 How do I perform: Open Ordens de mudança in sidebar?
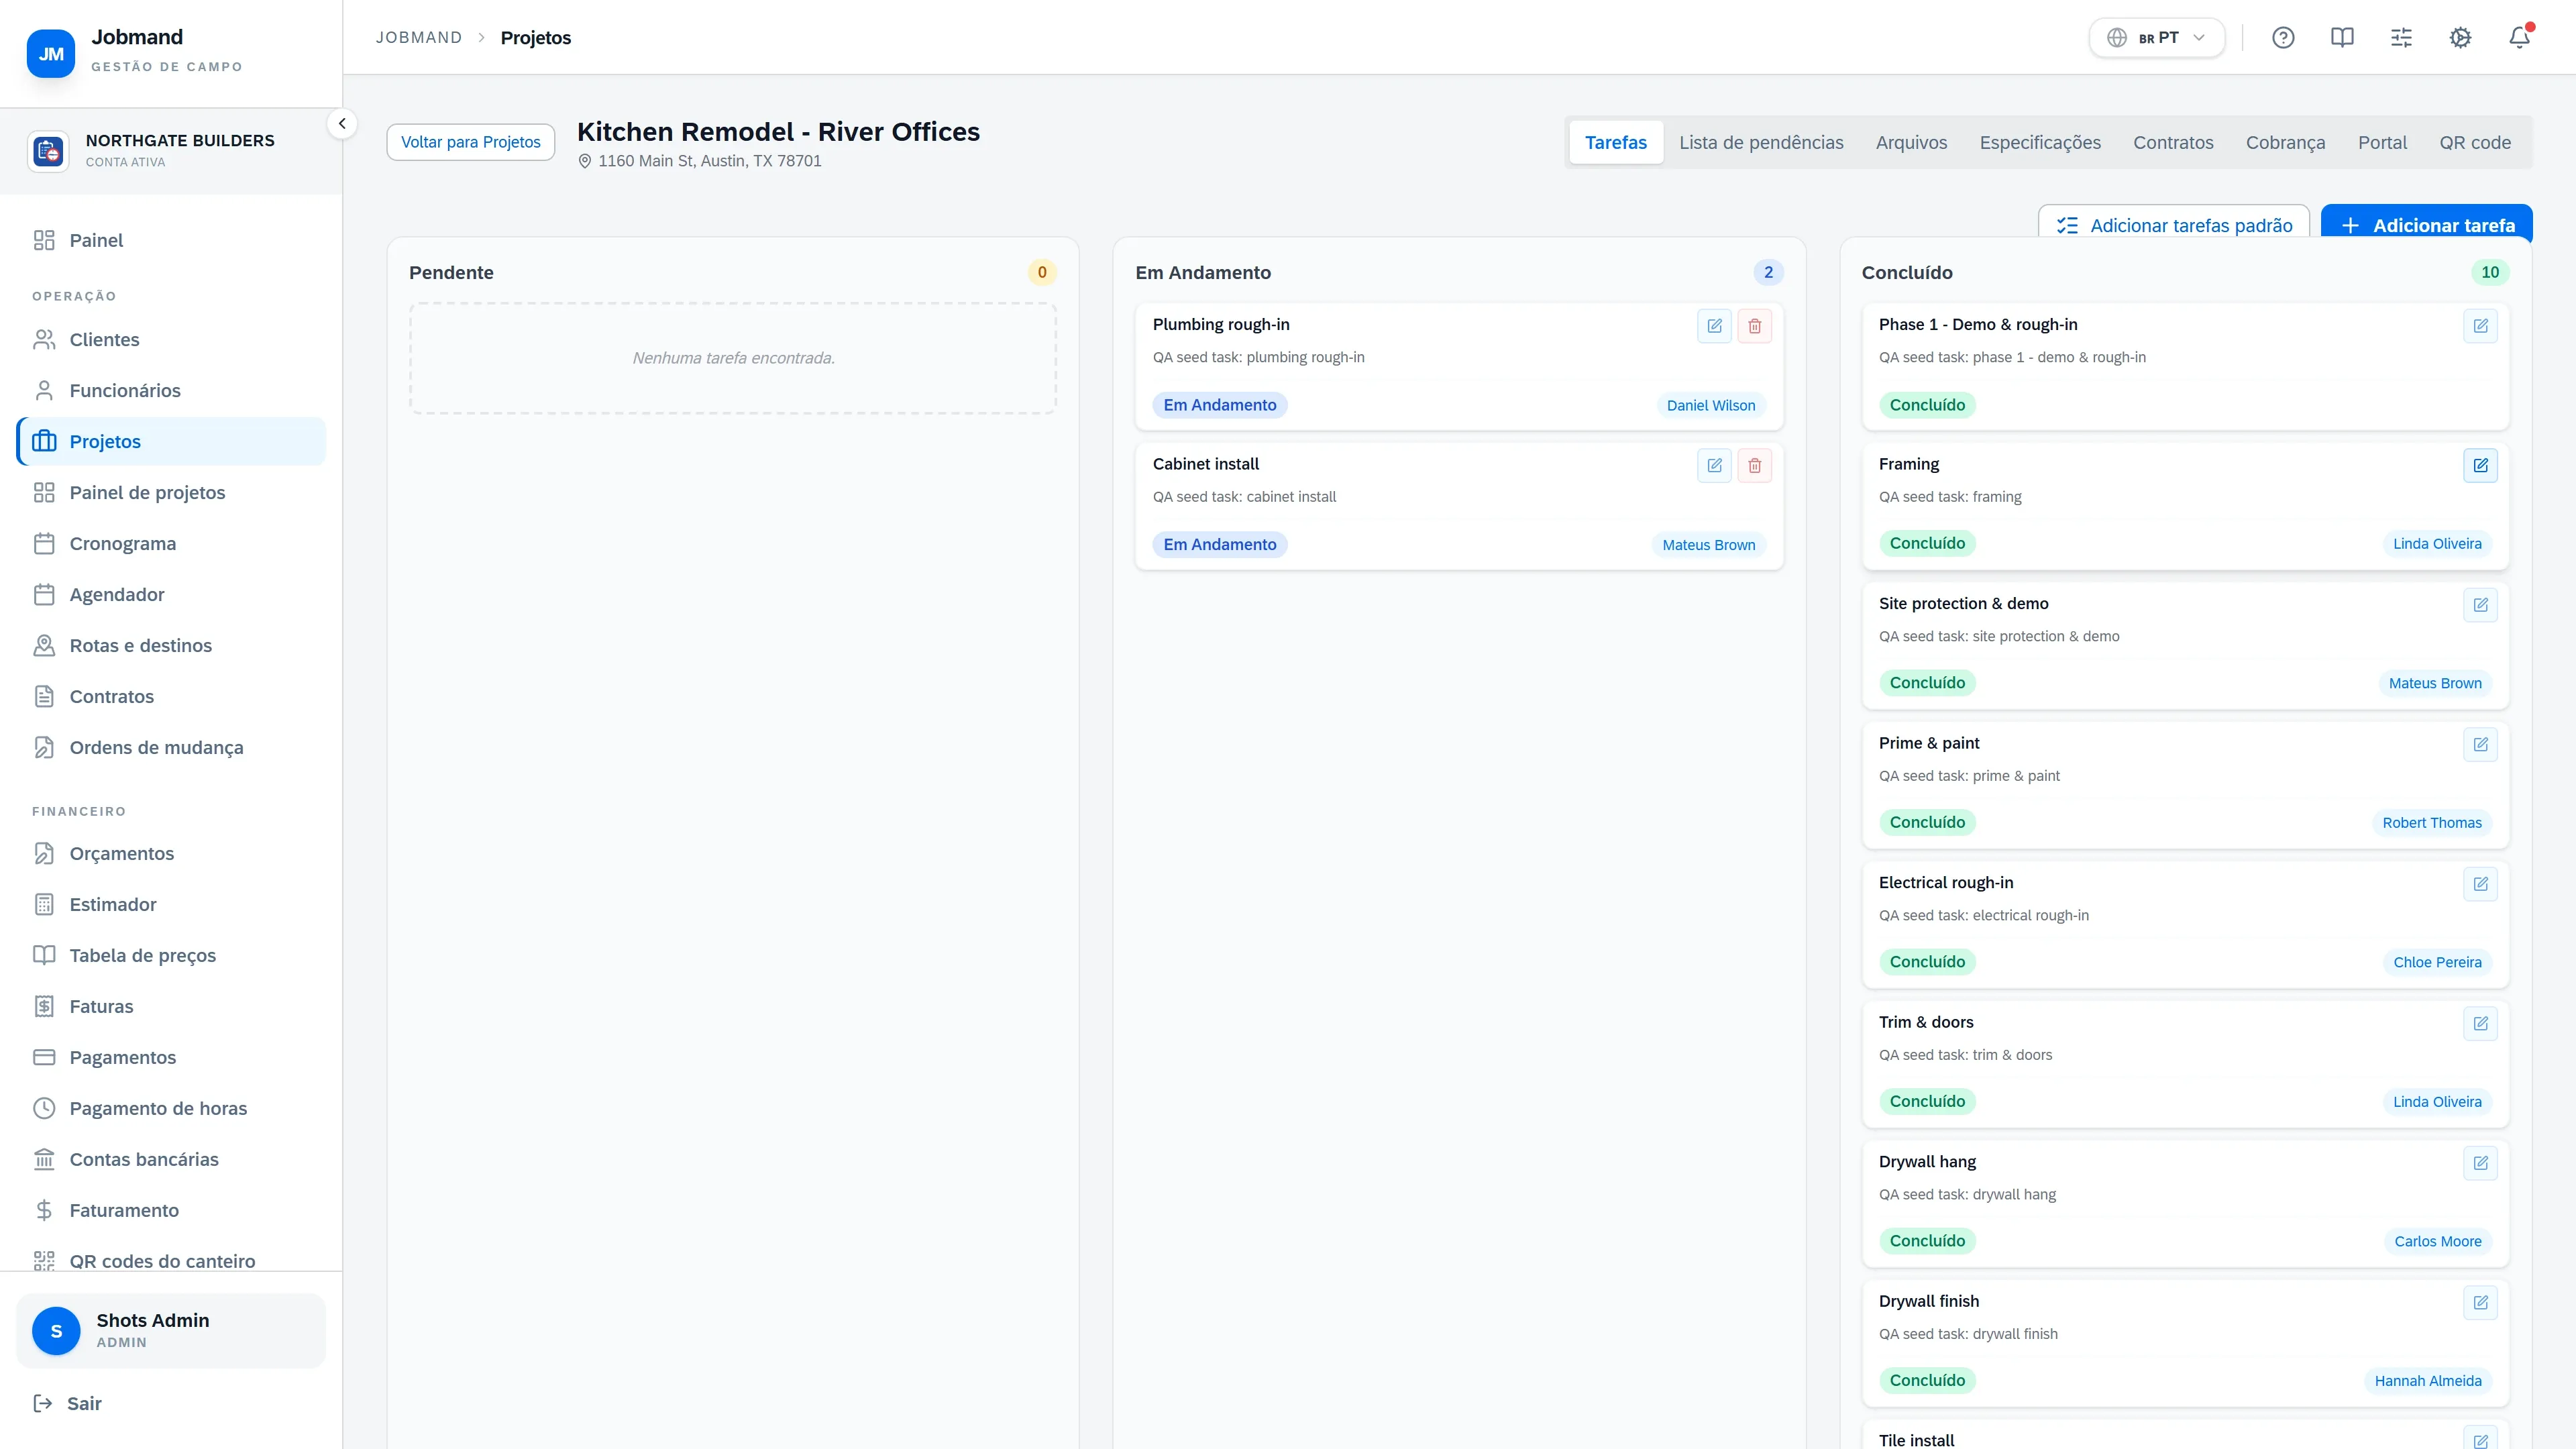click(x=171, y=747)
